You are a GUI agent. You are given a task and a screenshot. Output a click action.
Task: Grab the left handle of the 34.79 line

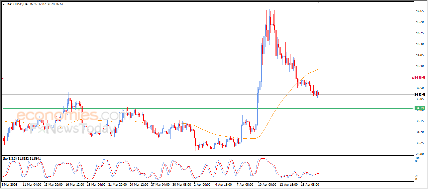(x=2, y=108)
